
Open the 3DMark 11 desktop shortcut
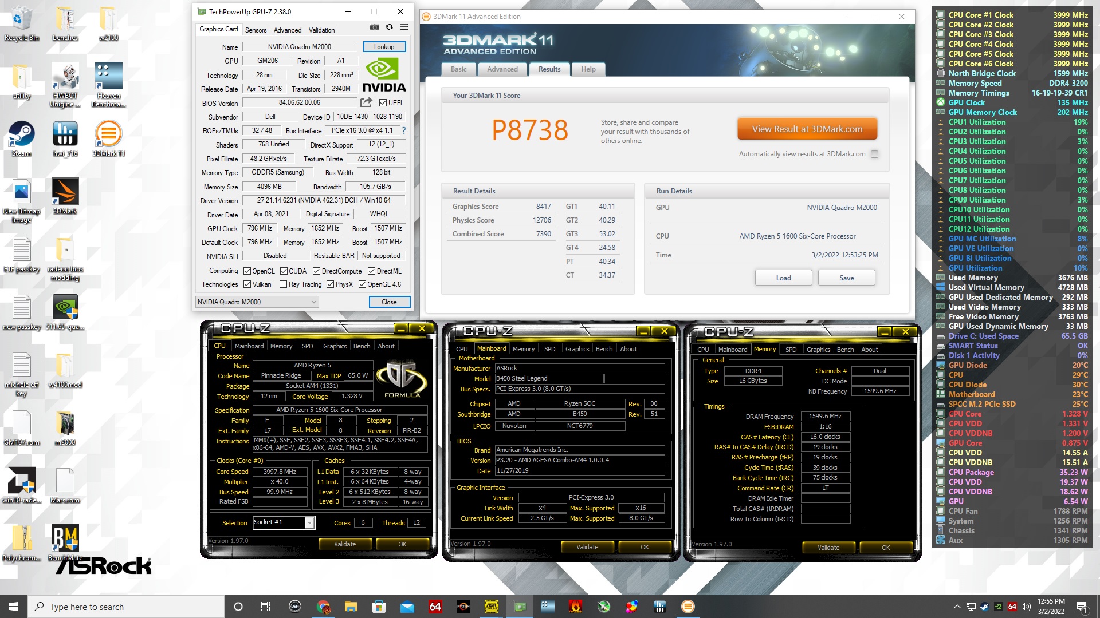tap(108, 139)
